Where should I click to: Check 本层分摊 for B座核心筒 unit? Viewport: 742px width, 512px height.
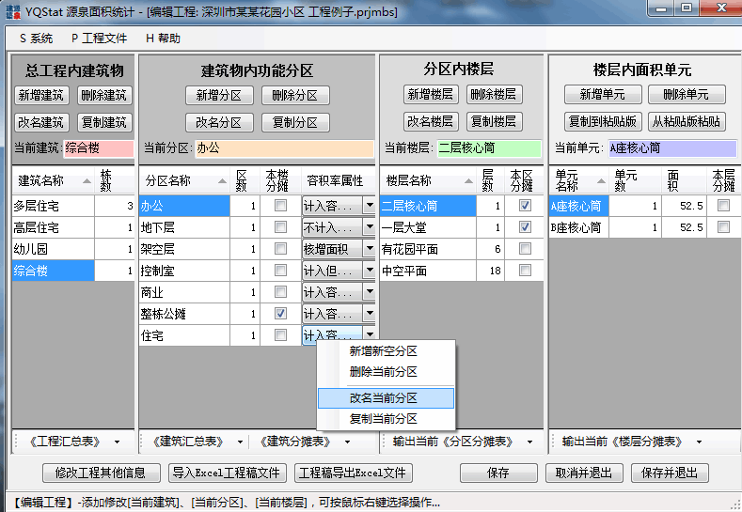coord(723,227)
